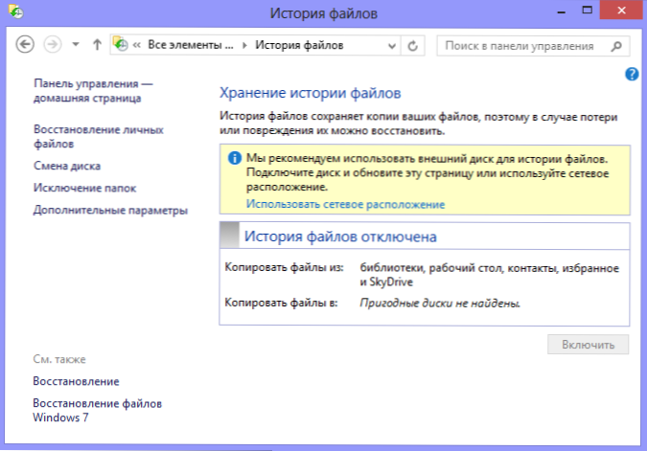647x451 pixels.
Task: Click 'История файлов отключена' status heading
Action: tap(340, 237)
